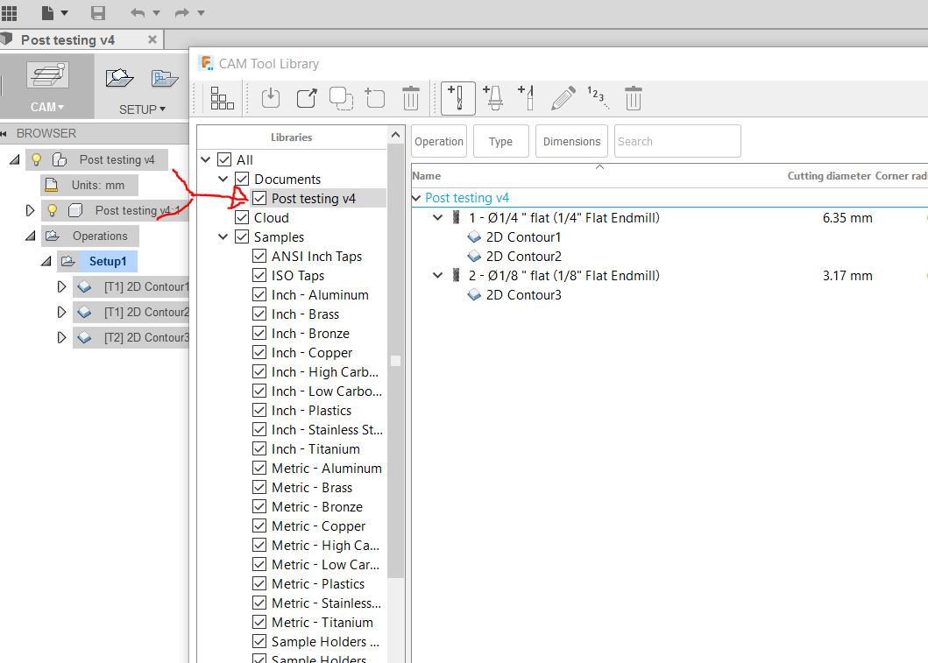928x663 pixels.
Task: Add a new mill tool
Action: pyautogui.click(x=458, y=98)
